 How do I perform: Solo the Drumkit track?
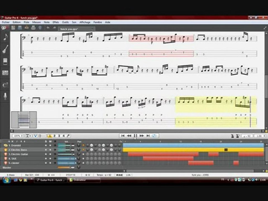(46, 145)
